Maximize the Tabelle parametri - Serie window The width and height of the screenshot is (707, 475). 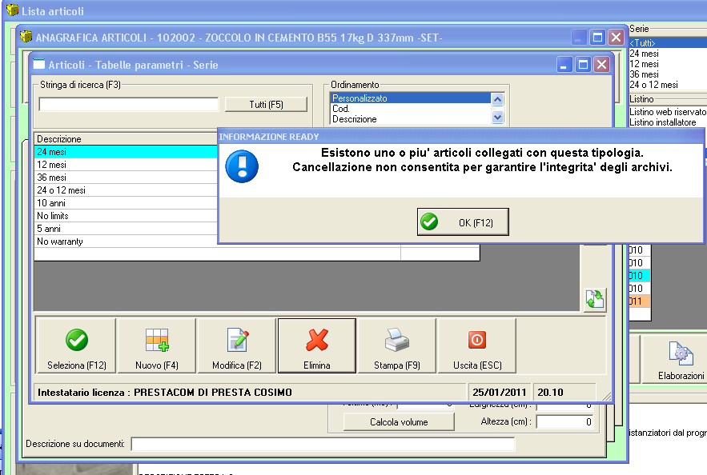click(x=583, y=65)
